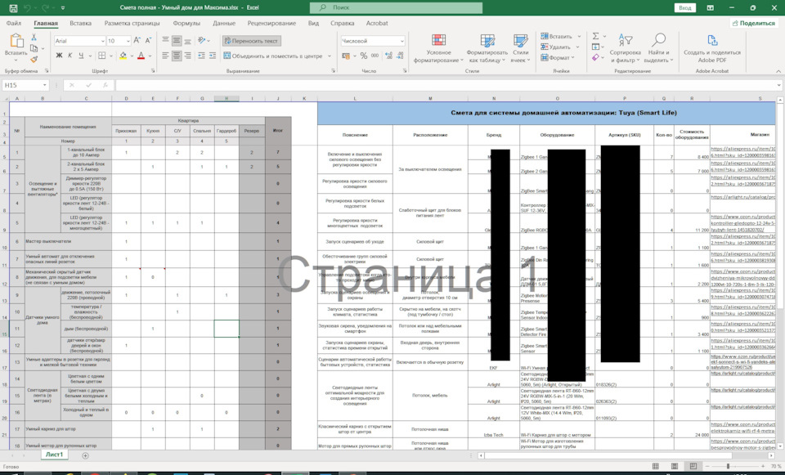785x475 pixels.
Task: Toggle Underline (Ч) formatting
Action: pos(81,56)
